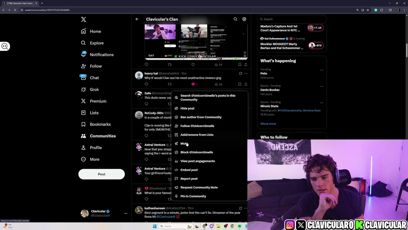Open View post engagements
Image resolution: width=408 pixels, height=230 pixels.
[209, 161]
